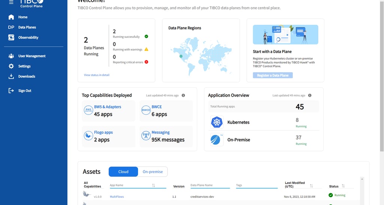Switch Assets to the On-premise tab
384x205 pixels.
coord(153,172)
